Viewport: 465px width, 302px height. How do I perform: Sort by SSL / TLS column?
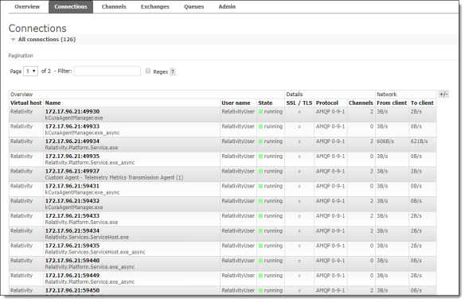tap(299, 103)
